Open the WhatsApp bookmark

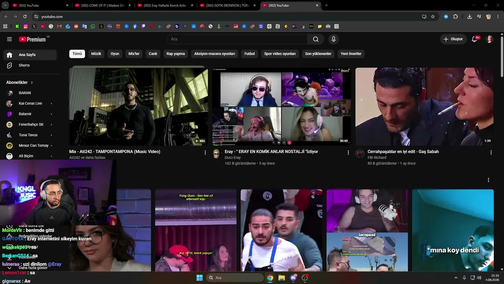pos(93,26)
